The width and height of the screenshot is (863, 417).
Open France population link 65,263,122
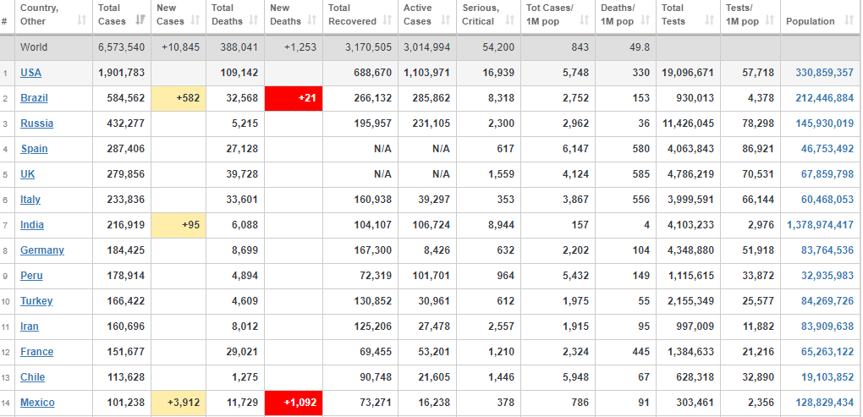tap(827, 352)
